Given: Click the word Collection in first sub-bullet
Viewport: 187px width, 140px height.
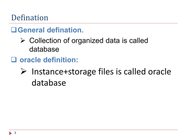Looking at the screenshot, I should (45, 40).
